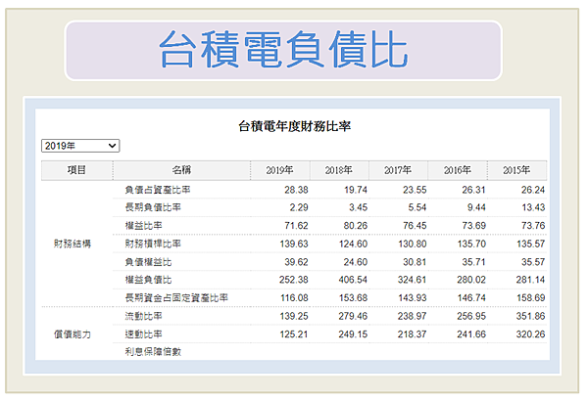Click the 23.55 value for 2017
Image resolution: width=588 pixels, height=400 pixels.
(x=415, y=190)
